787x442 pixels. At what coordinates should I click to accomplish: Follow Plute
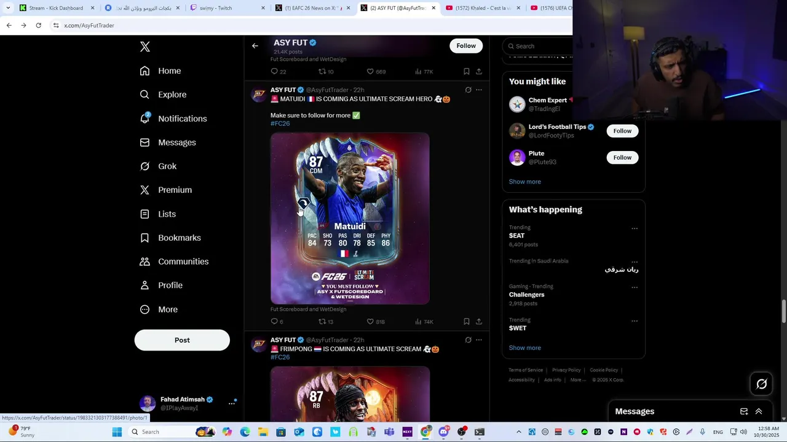pyautogui.click(x=622, y=158)
